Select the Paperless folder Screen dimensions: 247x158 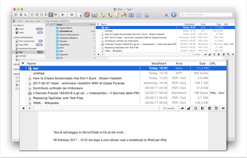point(65,44)
